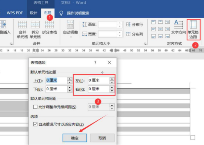Click the Split Cells (拆分单元格) icon
This screenshot has width=204, height=145.
pos(35,24)
